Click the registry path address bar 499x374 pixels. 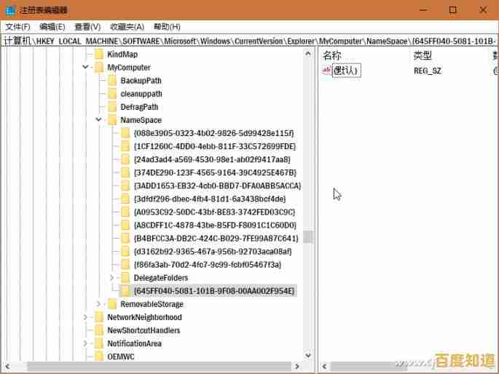click(248, 41)
